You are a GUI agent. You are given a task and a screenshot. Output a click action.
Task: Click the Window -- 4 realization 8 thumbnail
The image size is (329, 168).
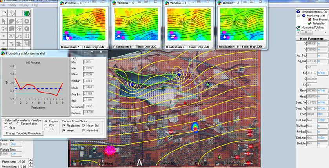[135, 24]
